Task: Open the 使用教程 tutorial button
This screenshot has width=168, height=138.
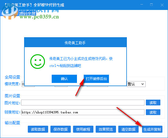Action: coord(83,129)
